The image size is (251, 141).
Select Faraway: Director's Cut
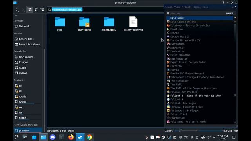(186, 107)
